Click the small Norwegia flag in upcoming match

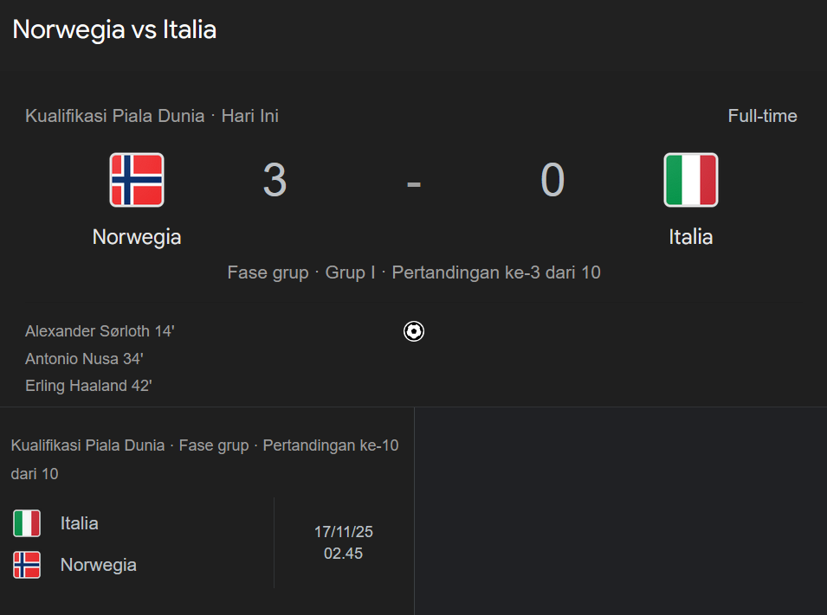tap(27, 565)
